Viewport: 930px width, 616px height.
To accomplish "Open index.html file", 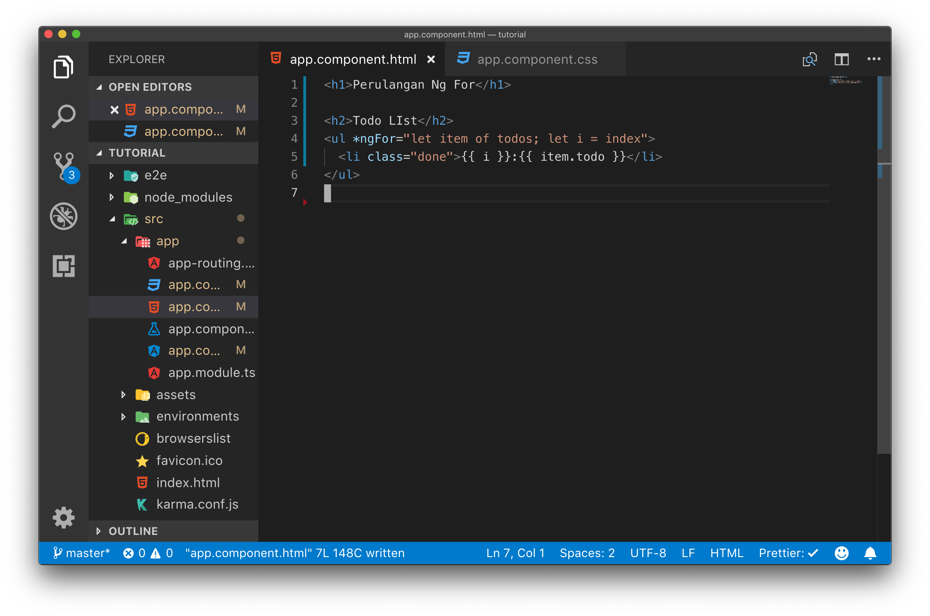I will tap(173, 482).
